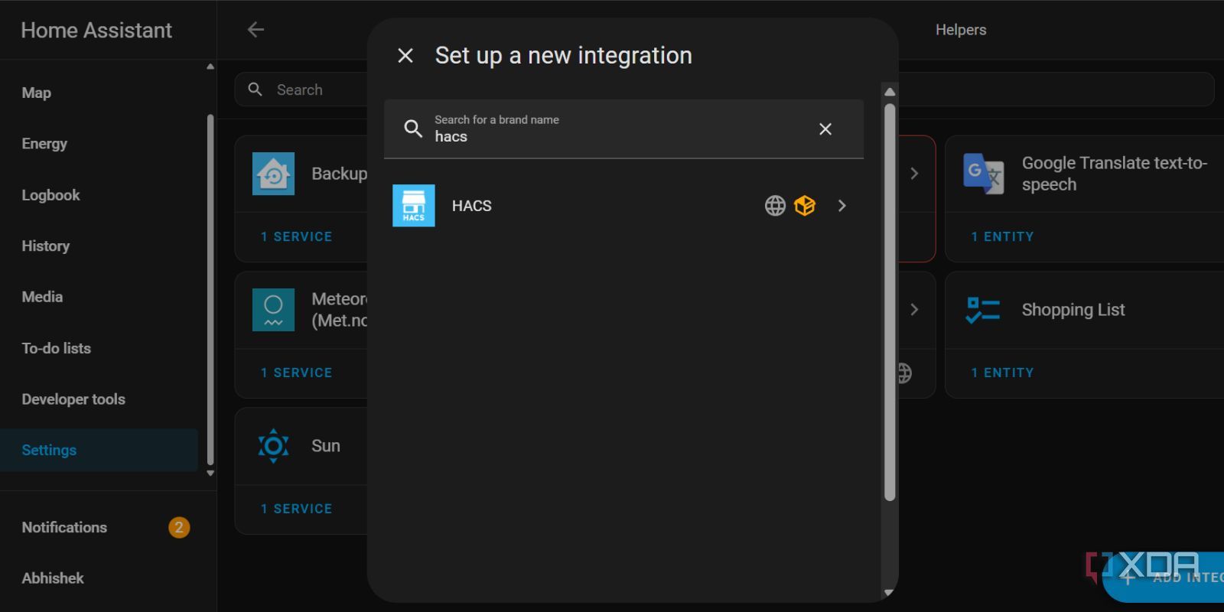
Task: Click the Shopping List checklist icon
Action: [983, 310]
